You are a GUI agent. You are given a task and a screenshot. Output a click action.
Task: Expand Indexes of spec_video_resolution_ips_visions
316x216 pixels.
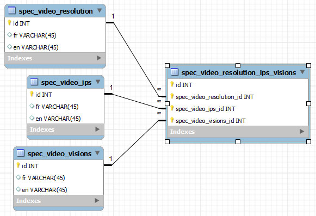point(302,132)
